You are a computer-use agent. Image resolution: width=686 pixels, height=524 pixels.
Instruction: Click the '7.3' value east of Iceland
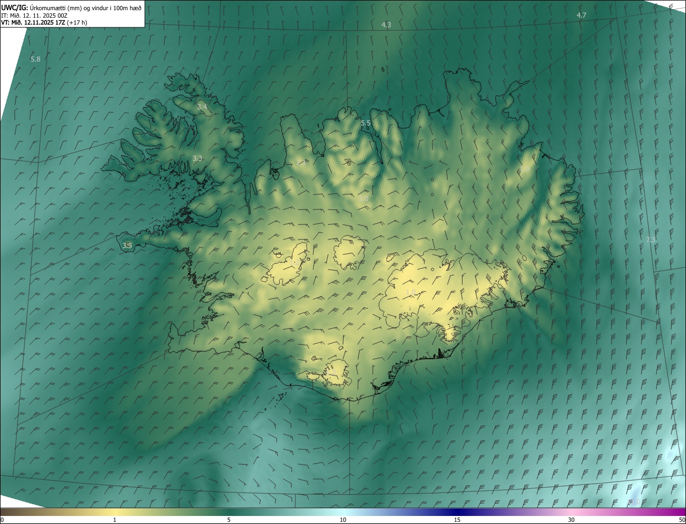[x=651, y=239]
